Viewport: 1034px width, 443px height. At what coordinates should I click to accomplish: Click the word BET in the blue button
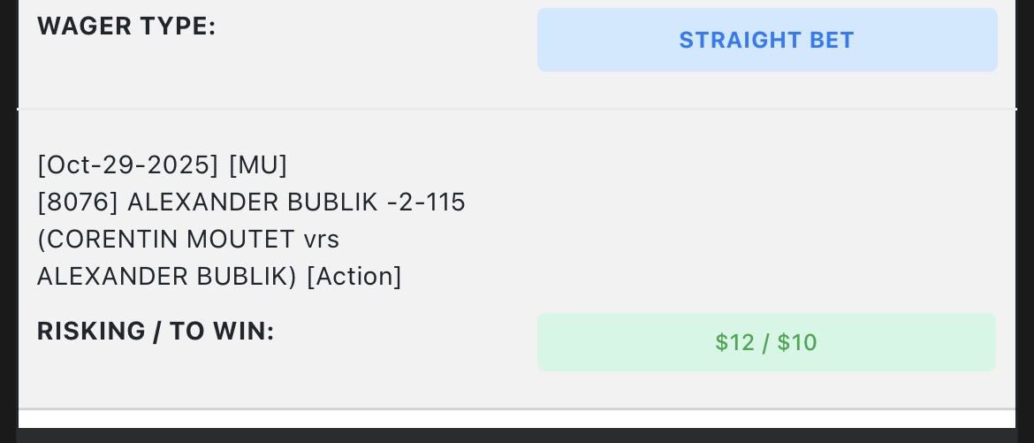(832, 40)
